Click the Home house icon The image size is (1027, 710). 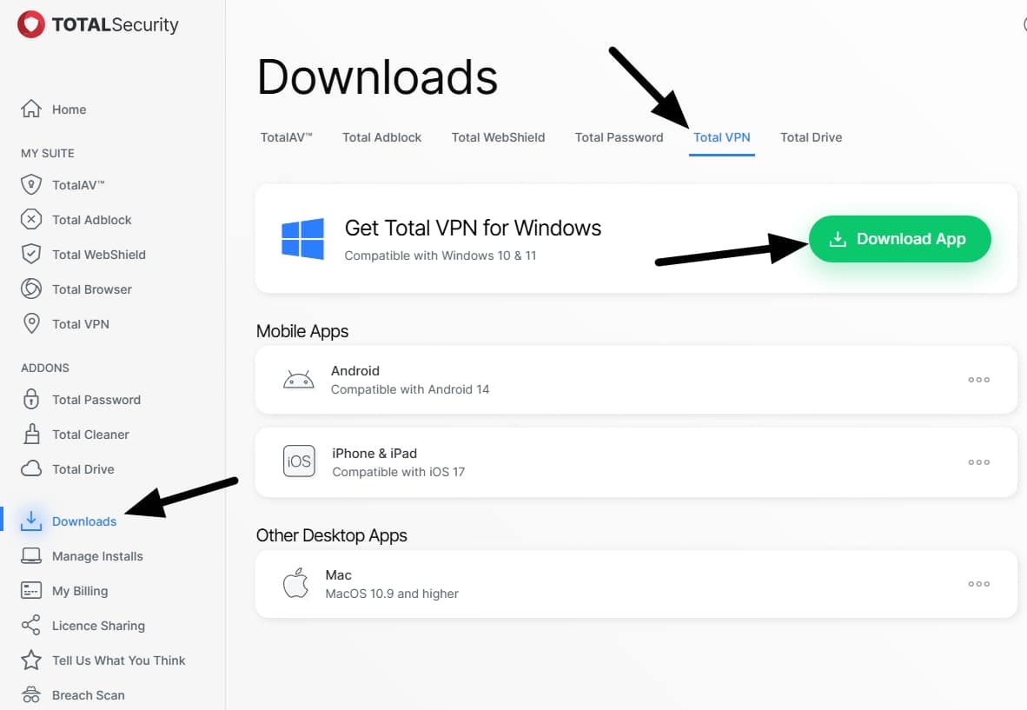click(30, 109)
